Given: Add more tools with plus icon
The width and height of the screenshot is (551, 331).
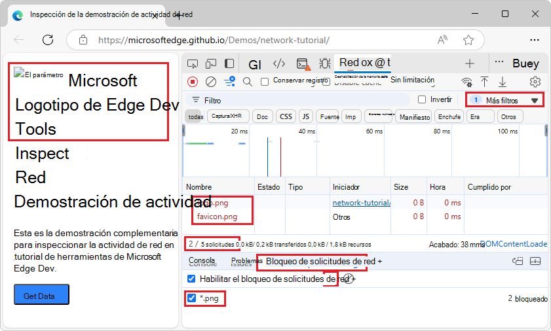Looking at the screenshot, I should [470, 63].
